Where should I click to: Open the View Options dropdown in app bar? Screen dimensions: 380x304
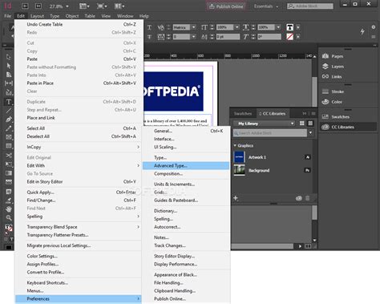coord(84,6)
